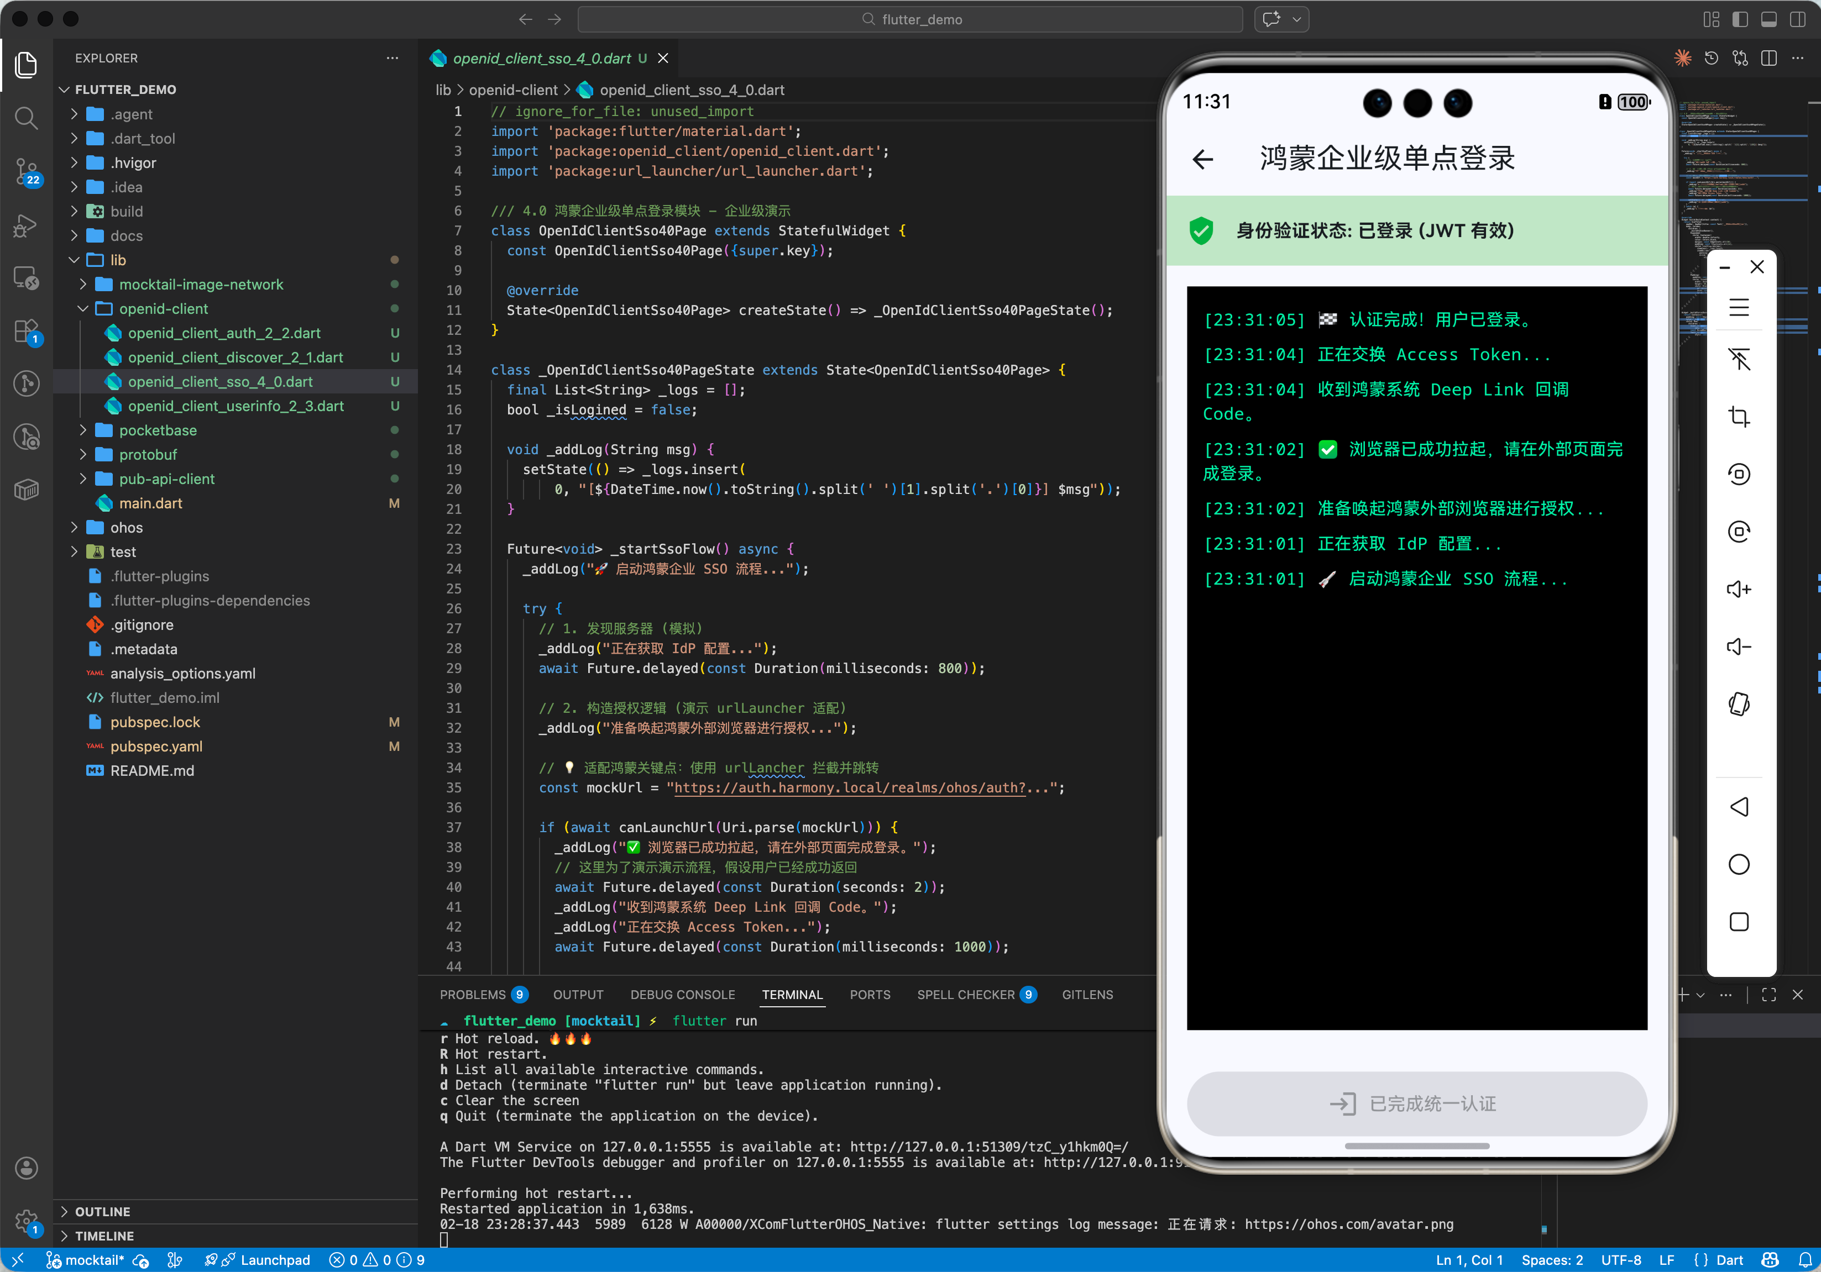Open the Search view in activity bar
The height and width of the screenshot is (1272, 1821).
click(26, 118)
